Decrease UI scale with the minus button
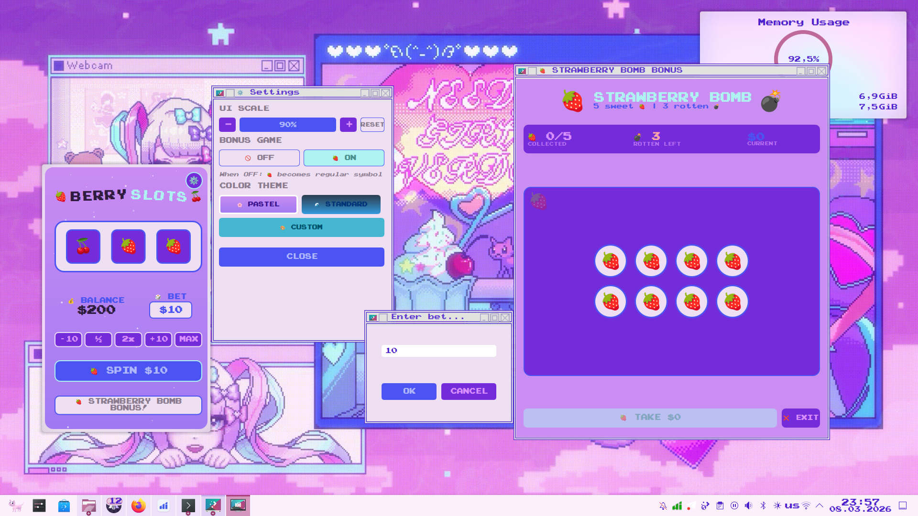The image size is (918, 516). [228, 125]
